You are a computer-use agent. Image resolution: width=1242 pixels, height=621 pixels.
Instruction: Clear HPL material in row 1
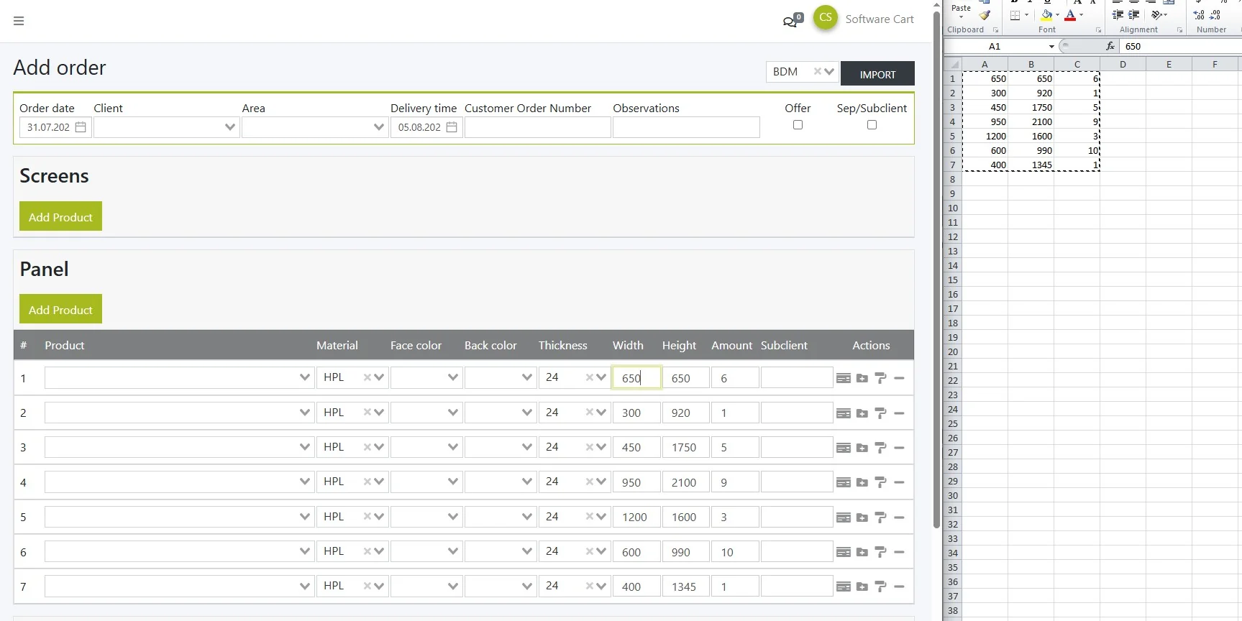click(x=367, y=377)
